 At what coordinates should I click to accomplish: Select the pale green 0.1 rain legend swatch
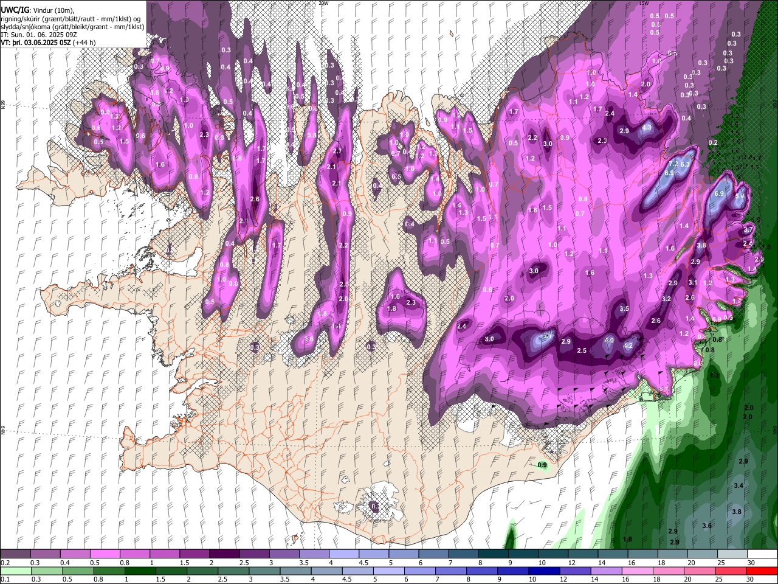coord(16,571)
